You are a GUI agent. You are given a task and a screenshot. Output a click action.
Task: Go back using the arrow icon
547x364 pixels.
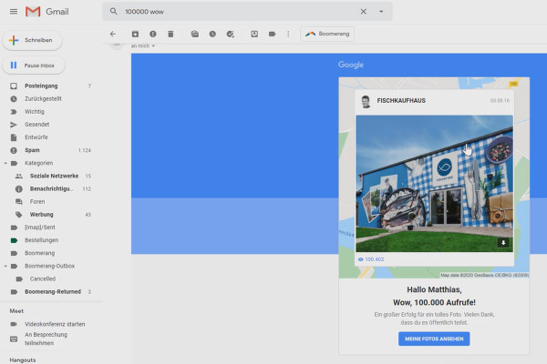112,34
